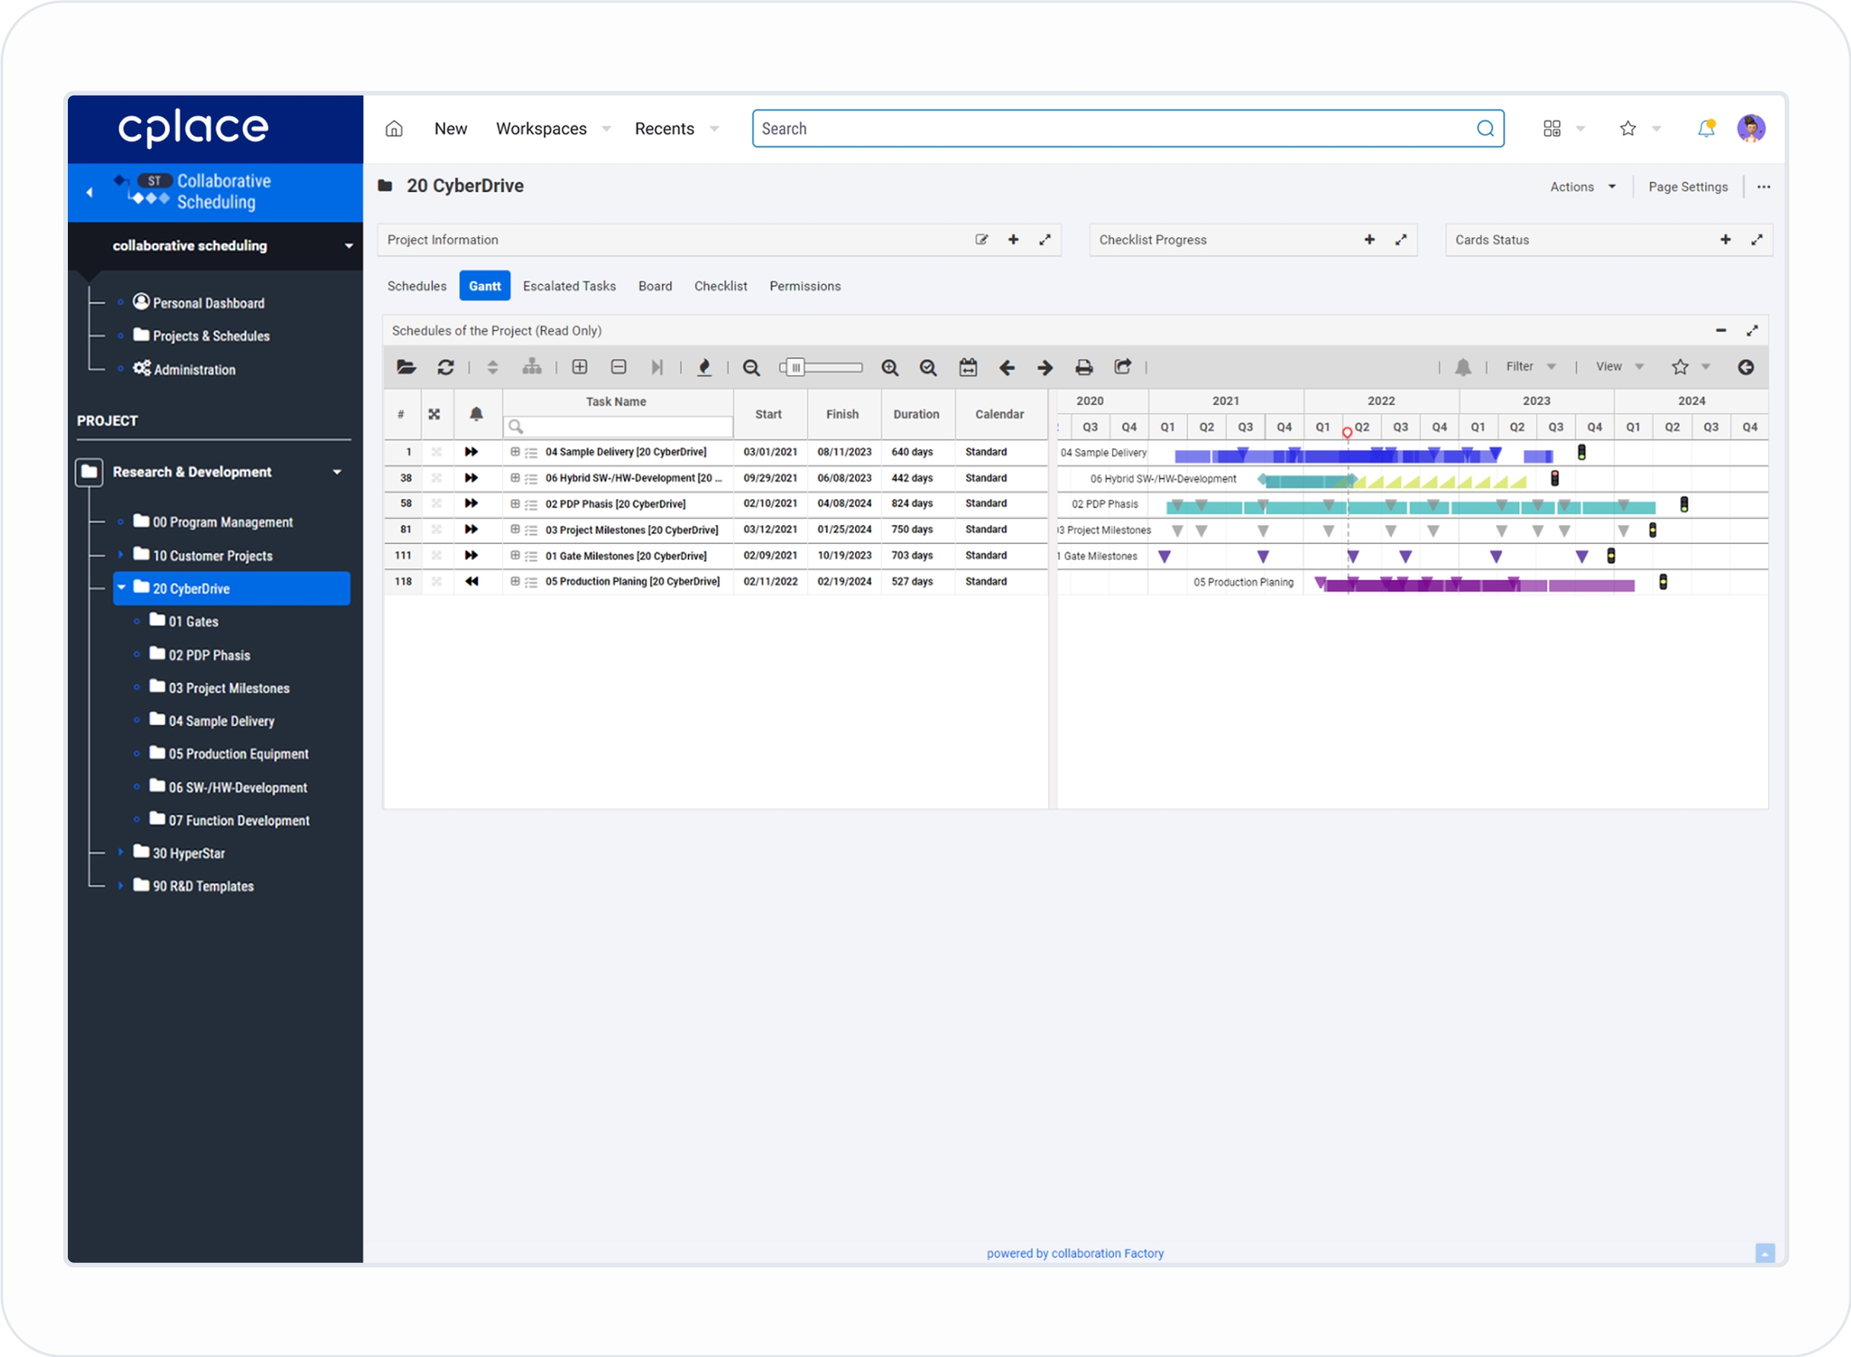The height and width of the screenshot is (1357, 1851).
Task: Open the Filter dropdown
Action: (1529, 366)
